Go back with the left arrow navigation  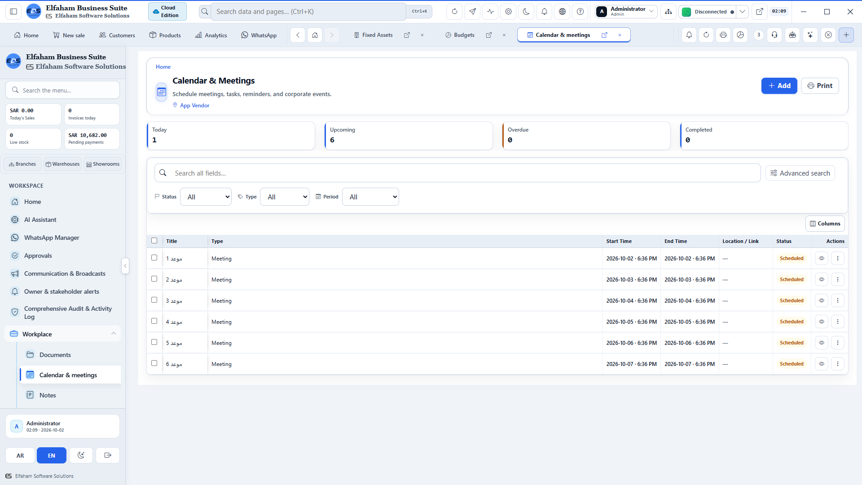pyautogui.click(x=298, y=35)
